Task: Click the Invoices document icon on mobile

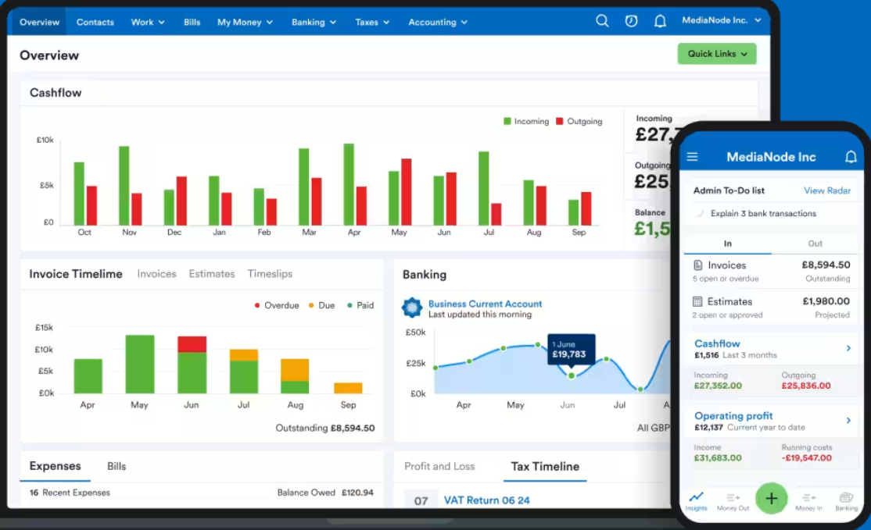Action: (x=698, y=265)
